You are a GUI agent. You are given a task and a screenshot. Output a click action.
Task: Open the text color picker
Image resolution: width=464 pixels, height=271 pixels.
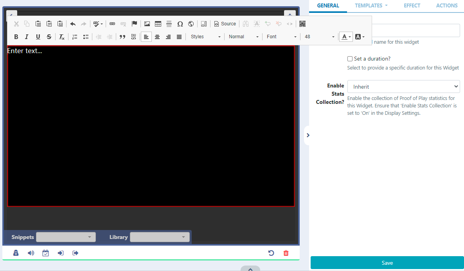click(x=346, y=37)
